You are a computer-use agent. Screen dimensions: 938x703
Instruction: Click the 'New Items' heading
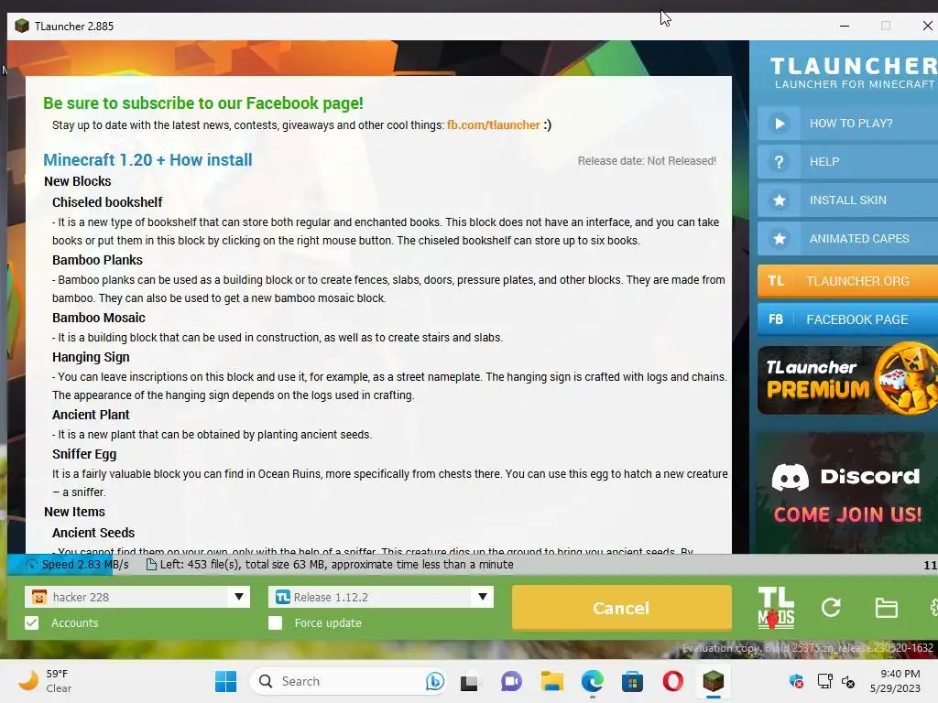click(x=75, y=512)
